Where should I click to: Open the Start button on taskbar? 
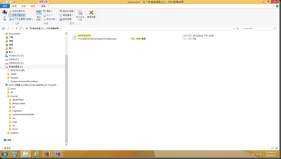[5, 154]
